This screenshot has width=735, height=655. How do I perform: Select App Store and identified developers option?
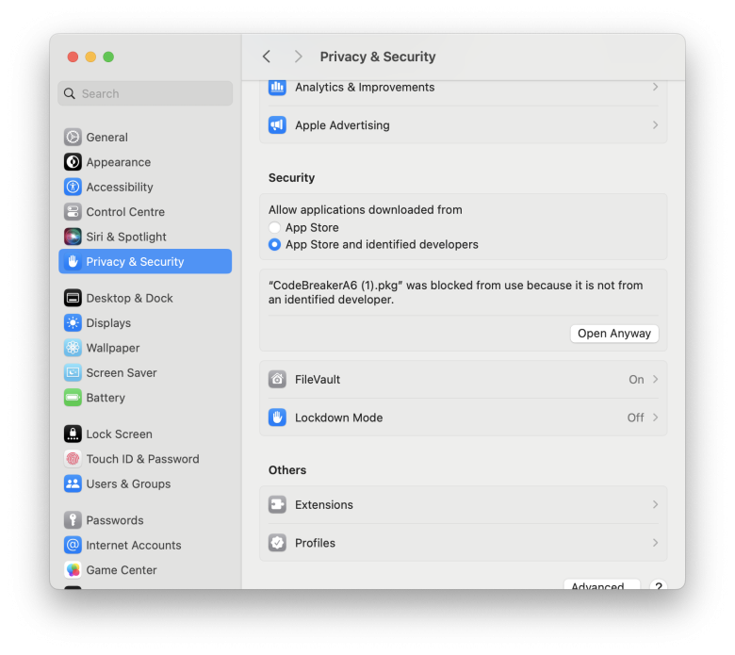tap(275, 244)
